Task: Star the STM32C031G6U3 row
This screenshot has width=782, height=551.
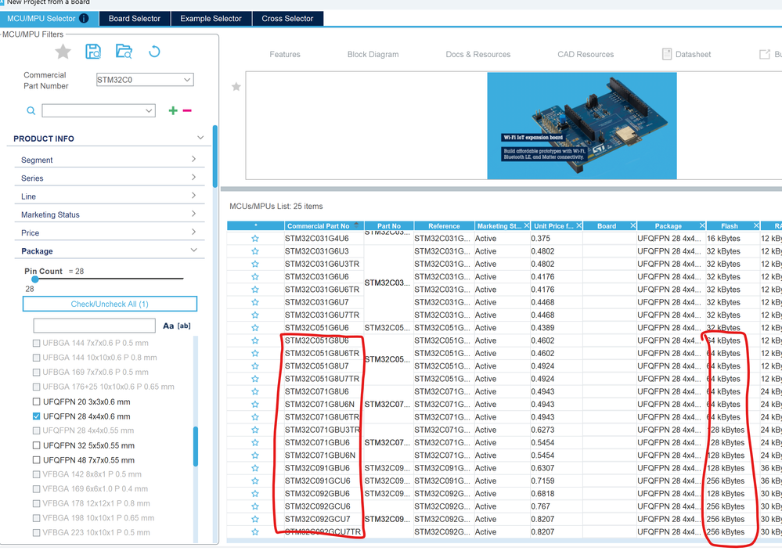Action: [255, 251]
